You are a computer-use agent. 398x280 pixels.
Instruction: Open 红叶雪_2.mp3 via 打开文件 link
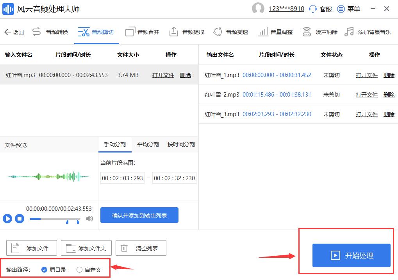366,94
